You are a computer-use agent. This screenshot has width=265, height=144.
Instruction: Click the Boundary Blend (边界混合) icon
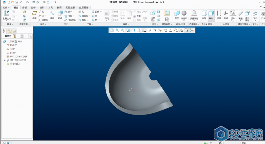click(153, 13)
